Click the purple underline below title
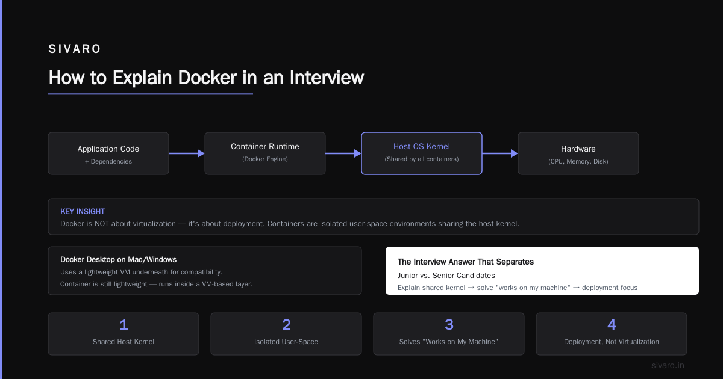Image resolution: width=723 pixels, height=379 pixels. point(151,94)
